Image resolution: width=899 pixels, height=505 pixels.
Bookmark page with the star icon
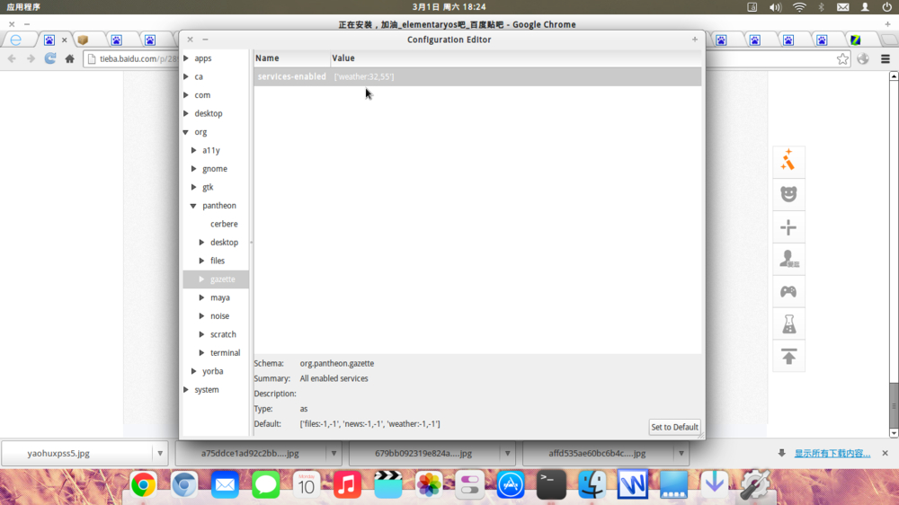click(x=842, y=58)
